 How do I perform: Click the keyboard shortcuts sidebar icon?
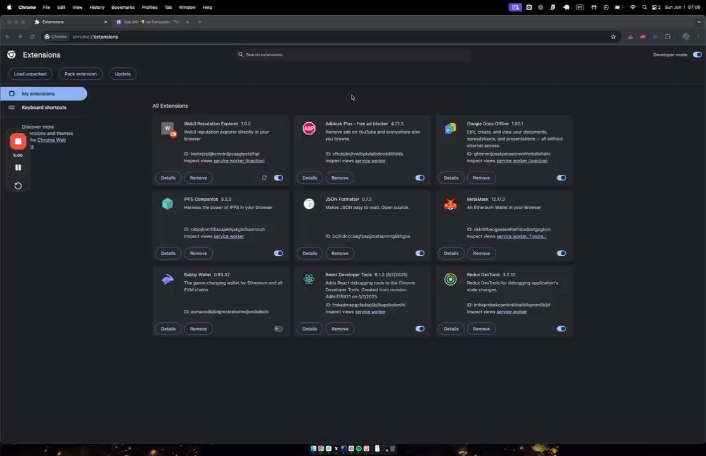click(x=11, y=108)
